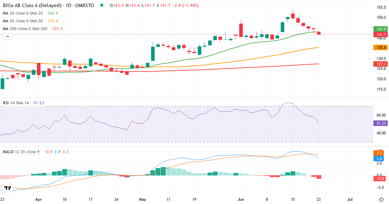Click the MACD 12 26 close 9 legend
Screen dimensions: 389x204
21,152
